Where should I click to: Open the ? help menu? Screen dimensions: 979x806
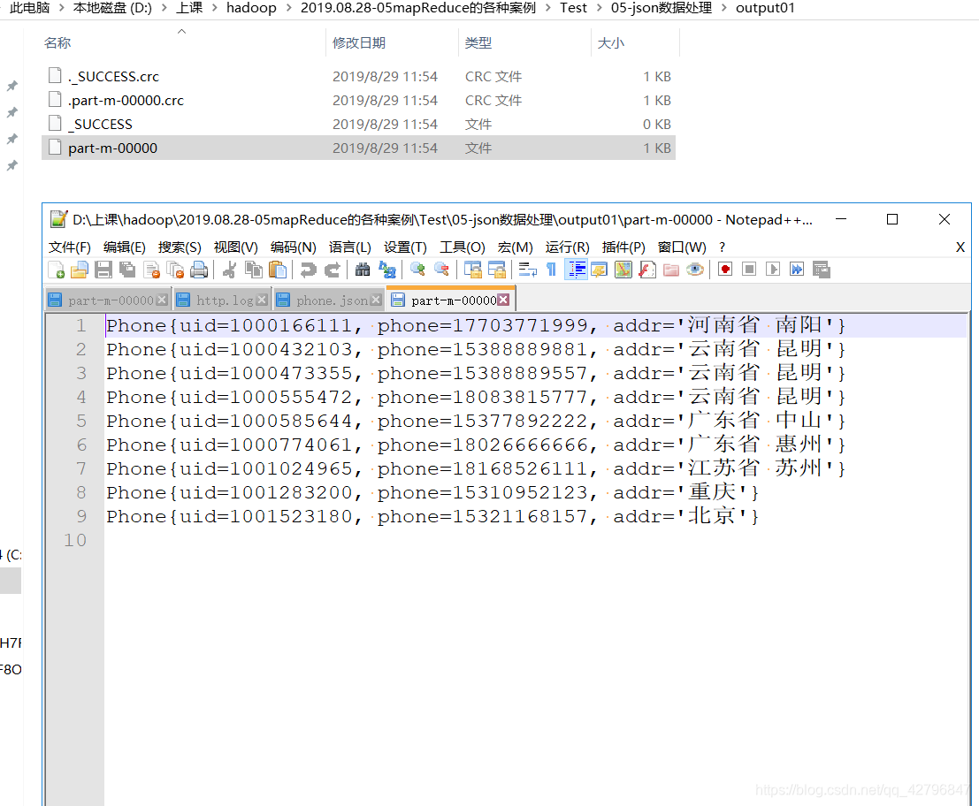723,247
